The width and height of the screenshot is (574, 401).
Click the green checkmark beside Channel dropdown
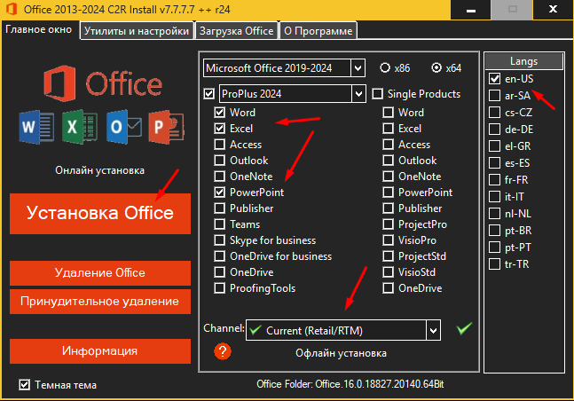[464, 328]
